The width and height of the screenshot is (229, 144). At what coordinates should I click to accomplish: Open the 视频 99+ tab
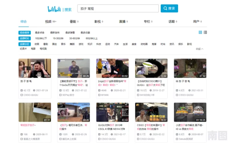(51, 22)
